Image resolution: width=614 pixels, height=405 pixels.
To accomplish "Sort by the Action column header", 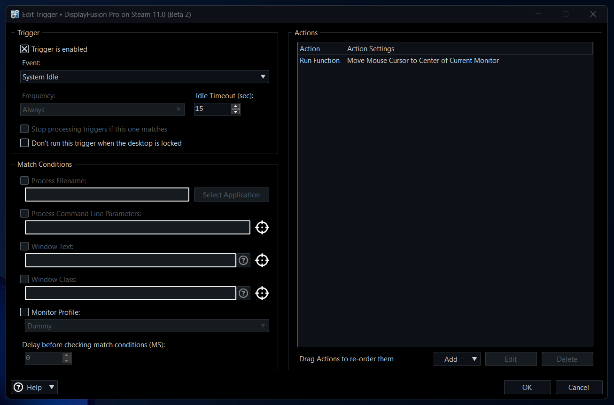I will 321,49.
